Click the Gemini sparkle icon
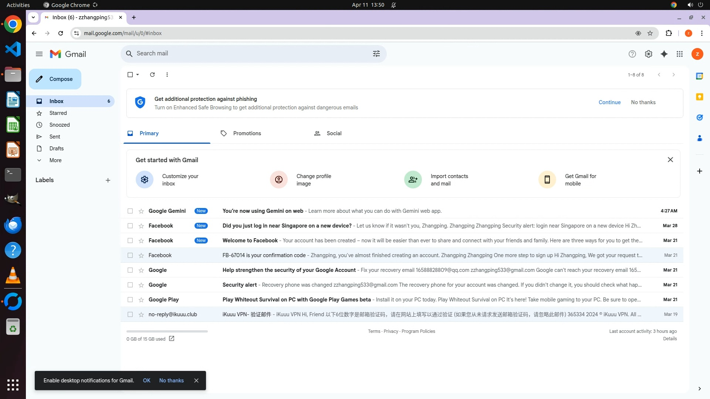This screenshot has width=710, height=399. [x=664, y=54]
